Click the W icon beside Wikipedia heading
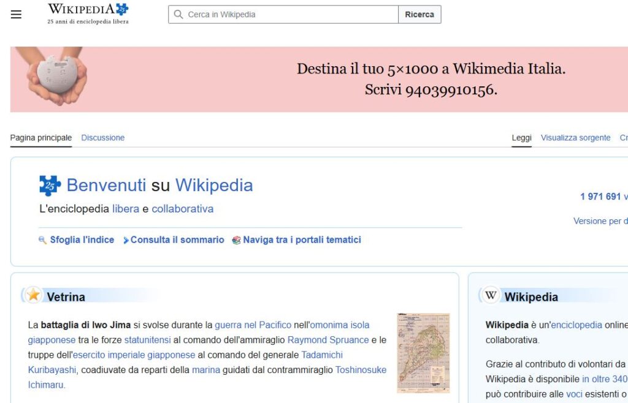 pos(491,296)
